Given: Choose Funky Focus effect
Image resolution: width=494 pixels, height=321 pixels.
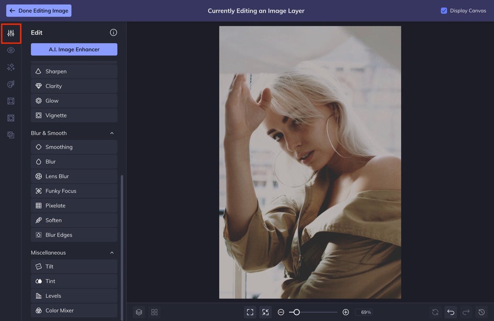Looking at the screenshot, I should [74, 191].
